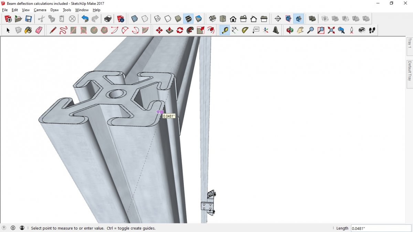Click the Zoom Extents icon

pos(331,30)
